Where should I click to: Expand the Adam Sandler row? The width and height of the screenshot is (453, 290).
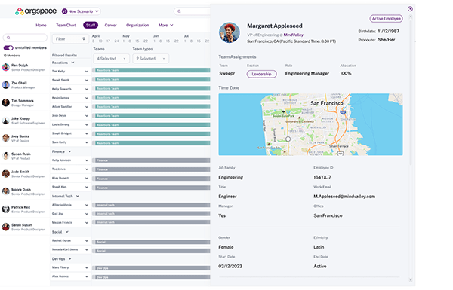86,107
